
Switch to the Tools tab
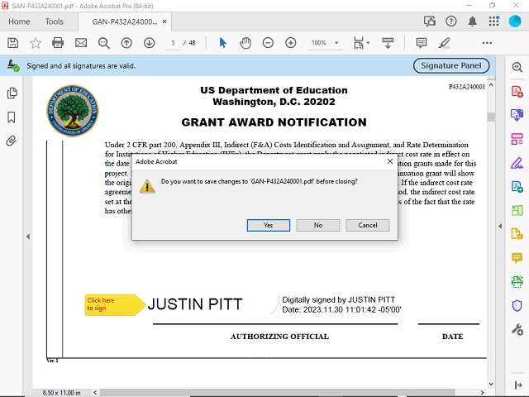click(x=55, y=22)
